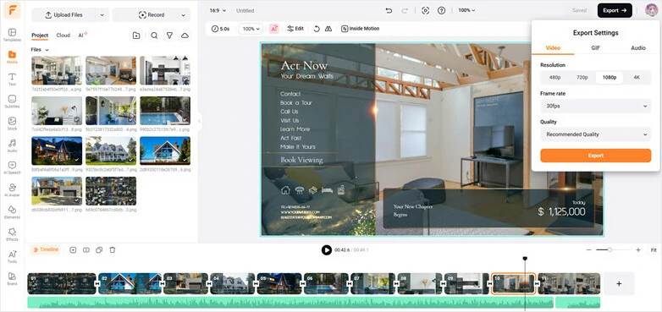Open the 16:9 aspect ratio dropdown
The width and height of the screenshot is (662, 312).
(x=218, y=10)
